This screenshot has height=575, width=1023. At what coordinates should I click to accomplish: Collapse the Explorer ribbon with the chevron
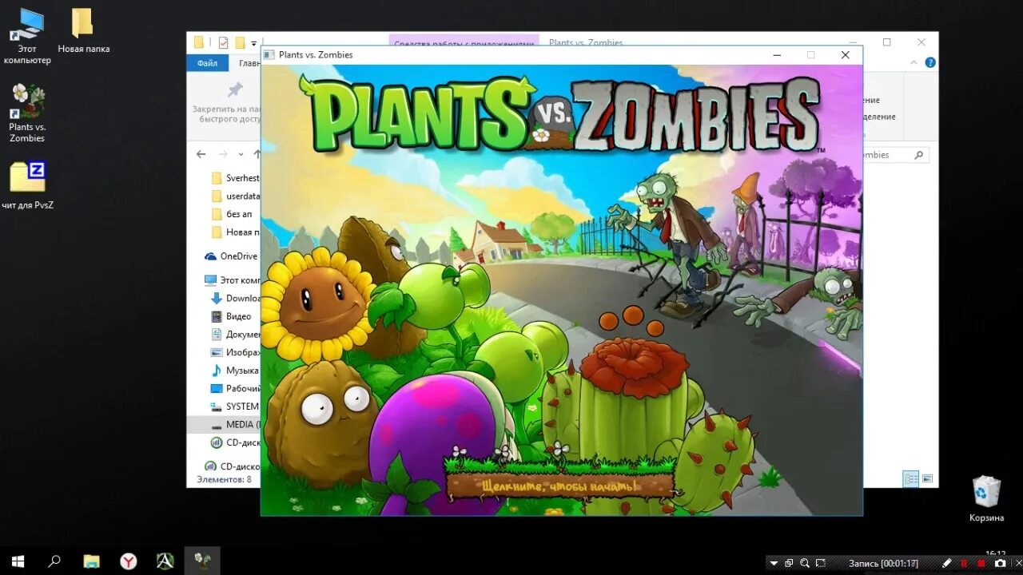coord(914,62)
